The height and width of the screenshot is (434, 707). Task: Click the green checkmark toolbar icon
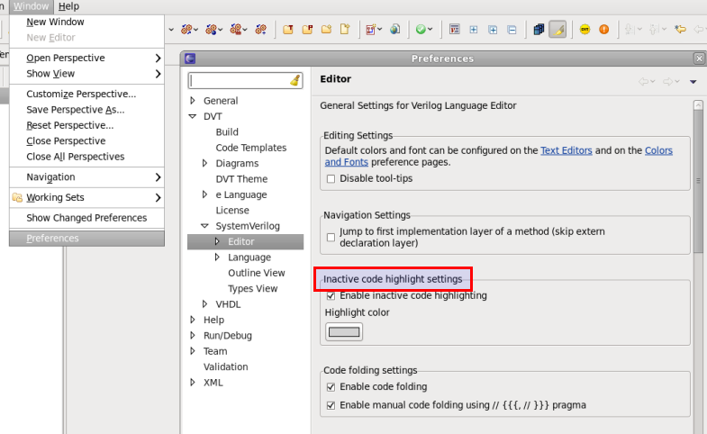tap(420, 30)
